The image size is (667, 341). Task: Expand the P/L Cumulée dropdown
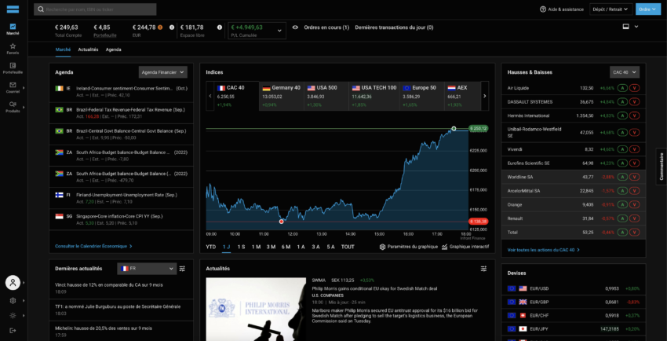(257, 31)
